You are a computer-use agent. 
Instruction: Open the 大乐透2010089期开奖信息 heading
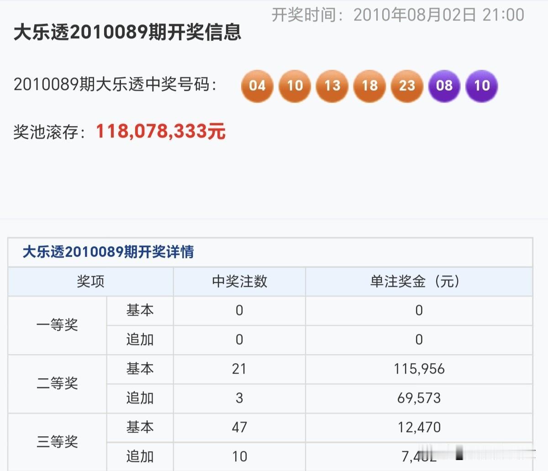[x=129, y=33]
